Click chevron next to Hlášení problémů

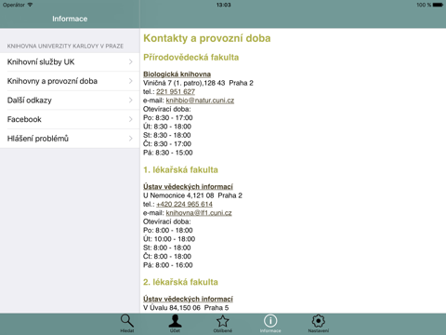(x=131, y=139)
